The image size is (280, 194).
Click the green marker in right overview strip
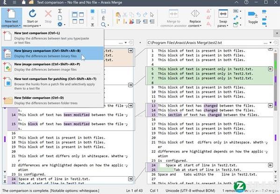point(275,65)
